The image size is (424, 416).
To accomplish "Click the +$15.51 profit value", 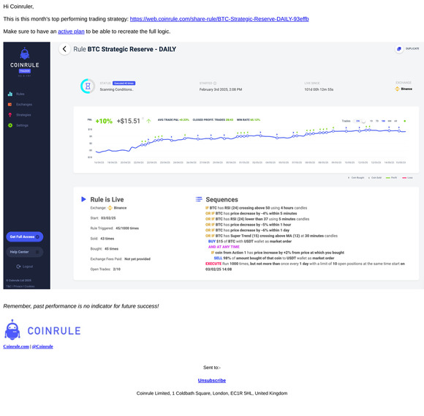I will click(x=129, y=121).
